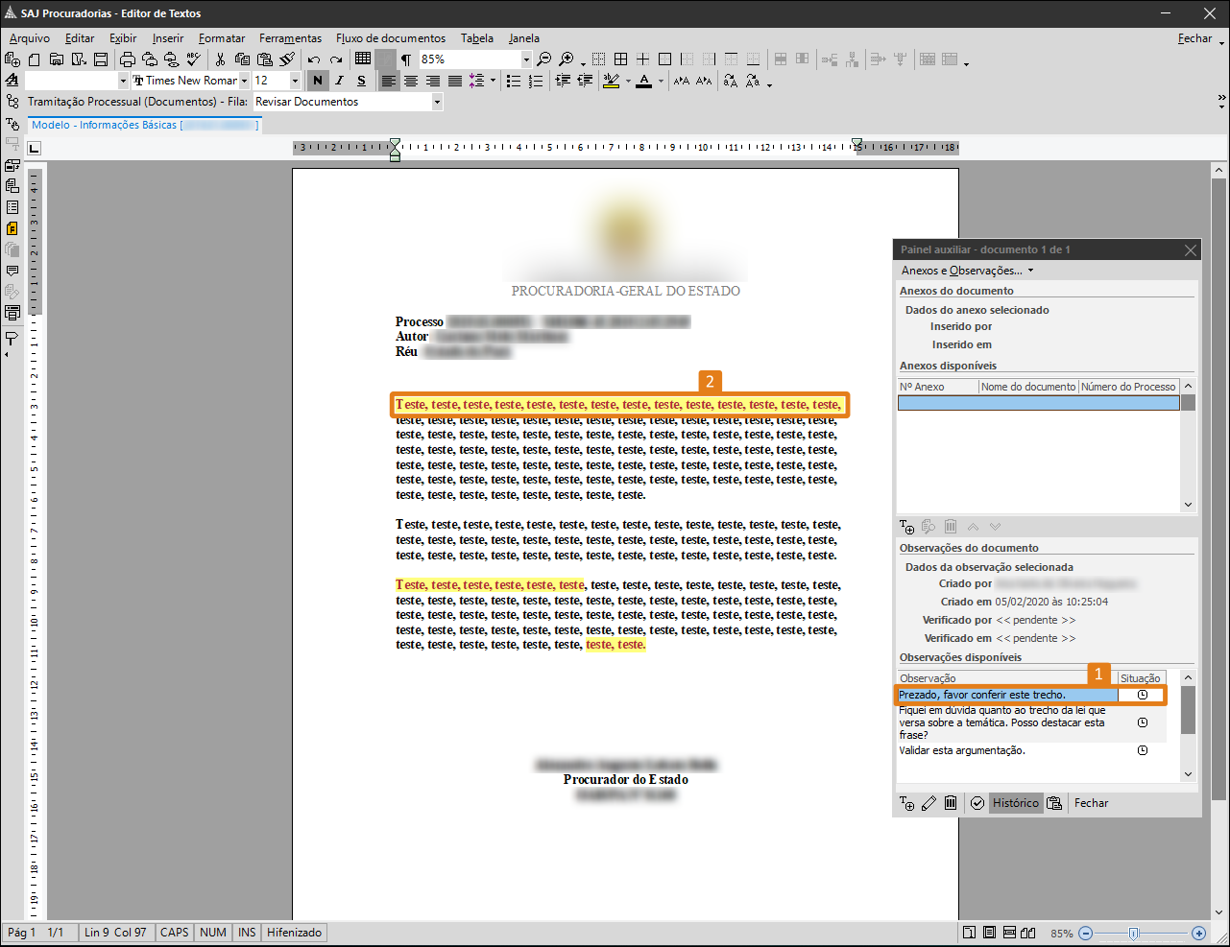Insert a table using the grid icon
1230x947 pixels.
point(363,59)
